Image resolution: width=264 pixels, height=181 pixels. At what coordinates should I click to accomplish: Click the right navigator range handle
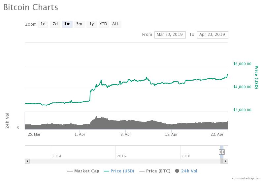point(223,152)
